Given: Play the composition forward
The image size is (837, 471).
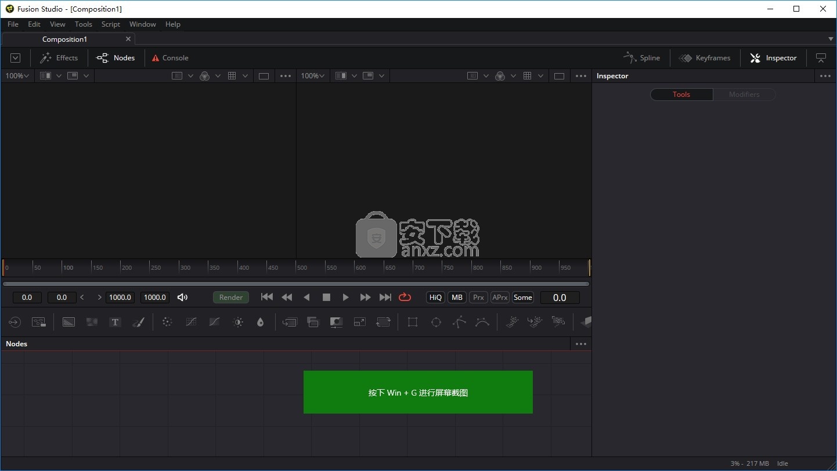Looking at the screenshot, I should [346, 298].
